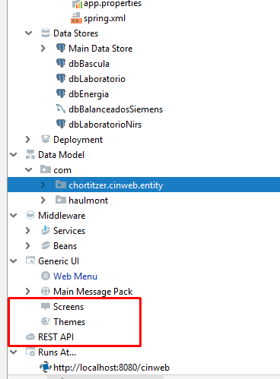Screen dimensions: 280x379
Task: Collapse the com package node
Action: click(28, 170)
